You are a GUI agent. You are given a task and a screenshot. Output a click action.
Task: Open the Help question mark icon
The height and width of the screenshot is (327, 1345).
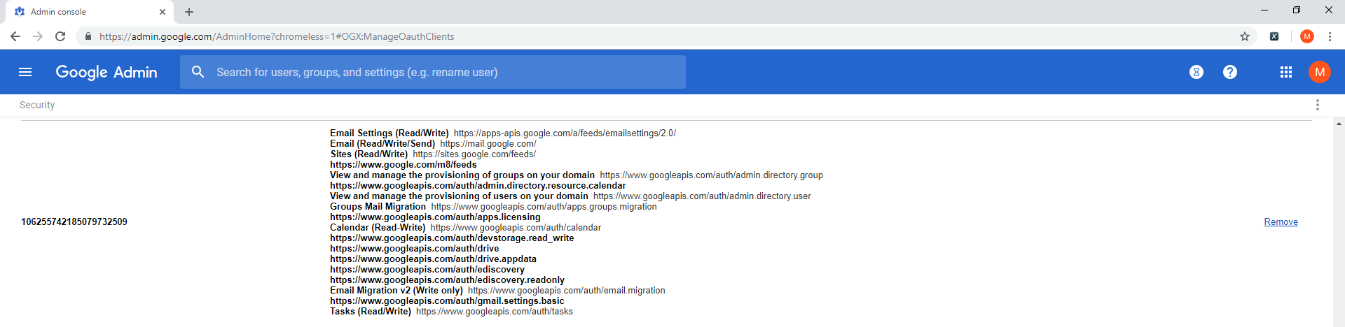(1230, 72)
